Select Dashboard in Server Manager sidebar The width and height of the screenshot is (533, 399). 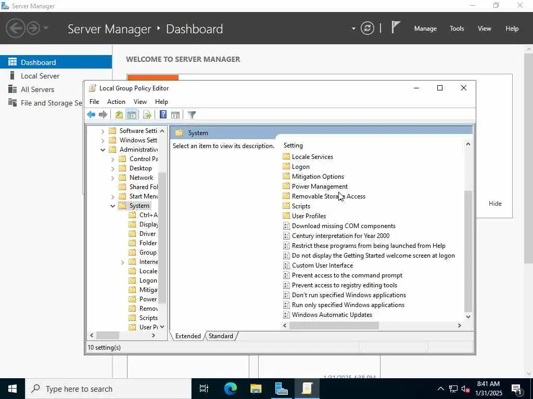[x=56, y=62]
